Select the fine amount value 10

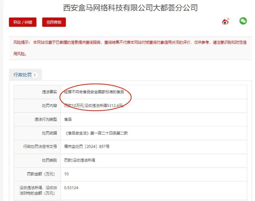66,174
